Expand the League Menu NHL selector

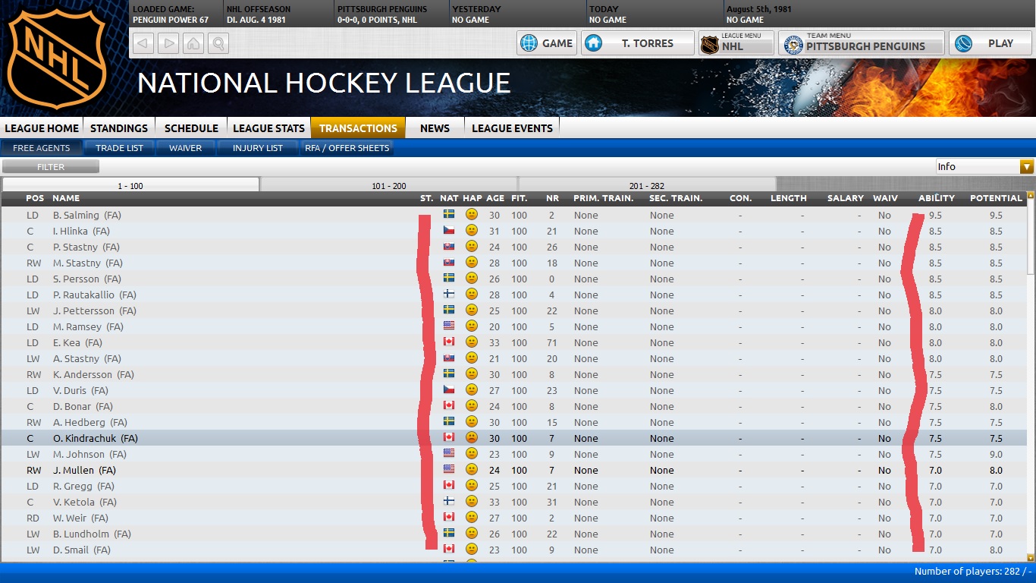point(736,43)
